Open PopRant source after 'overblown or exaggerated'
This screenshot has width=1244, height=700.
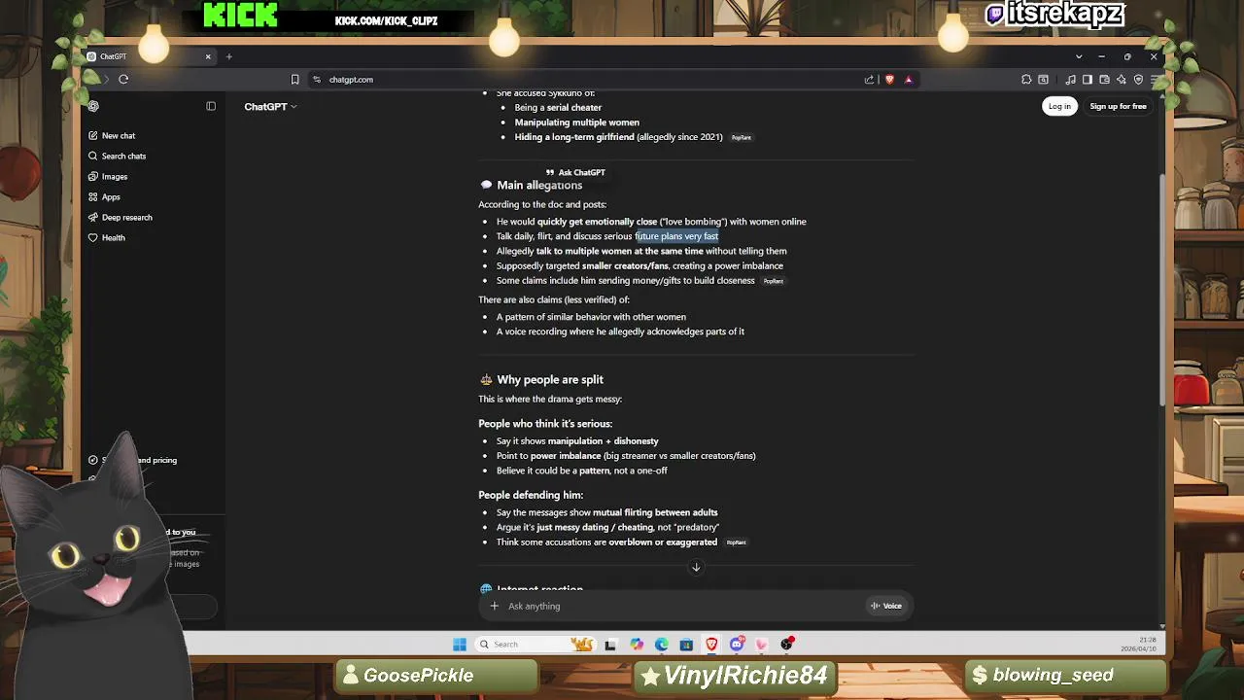(x=737, y=542)
